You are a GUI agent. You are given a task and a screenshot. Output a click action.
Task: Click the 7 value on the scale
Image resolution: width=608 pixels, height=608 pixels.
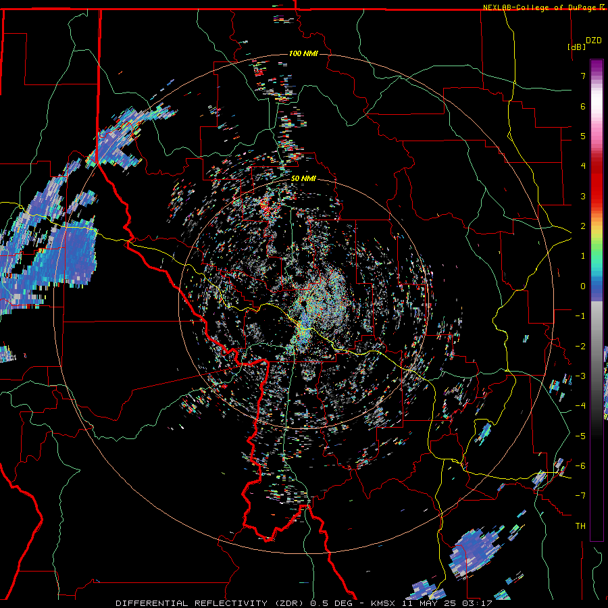tap(583, 76)
